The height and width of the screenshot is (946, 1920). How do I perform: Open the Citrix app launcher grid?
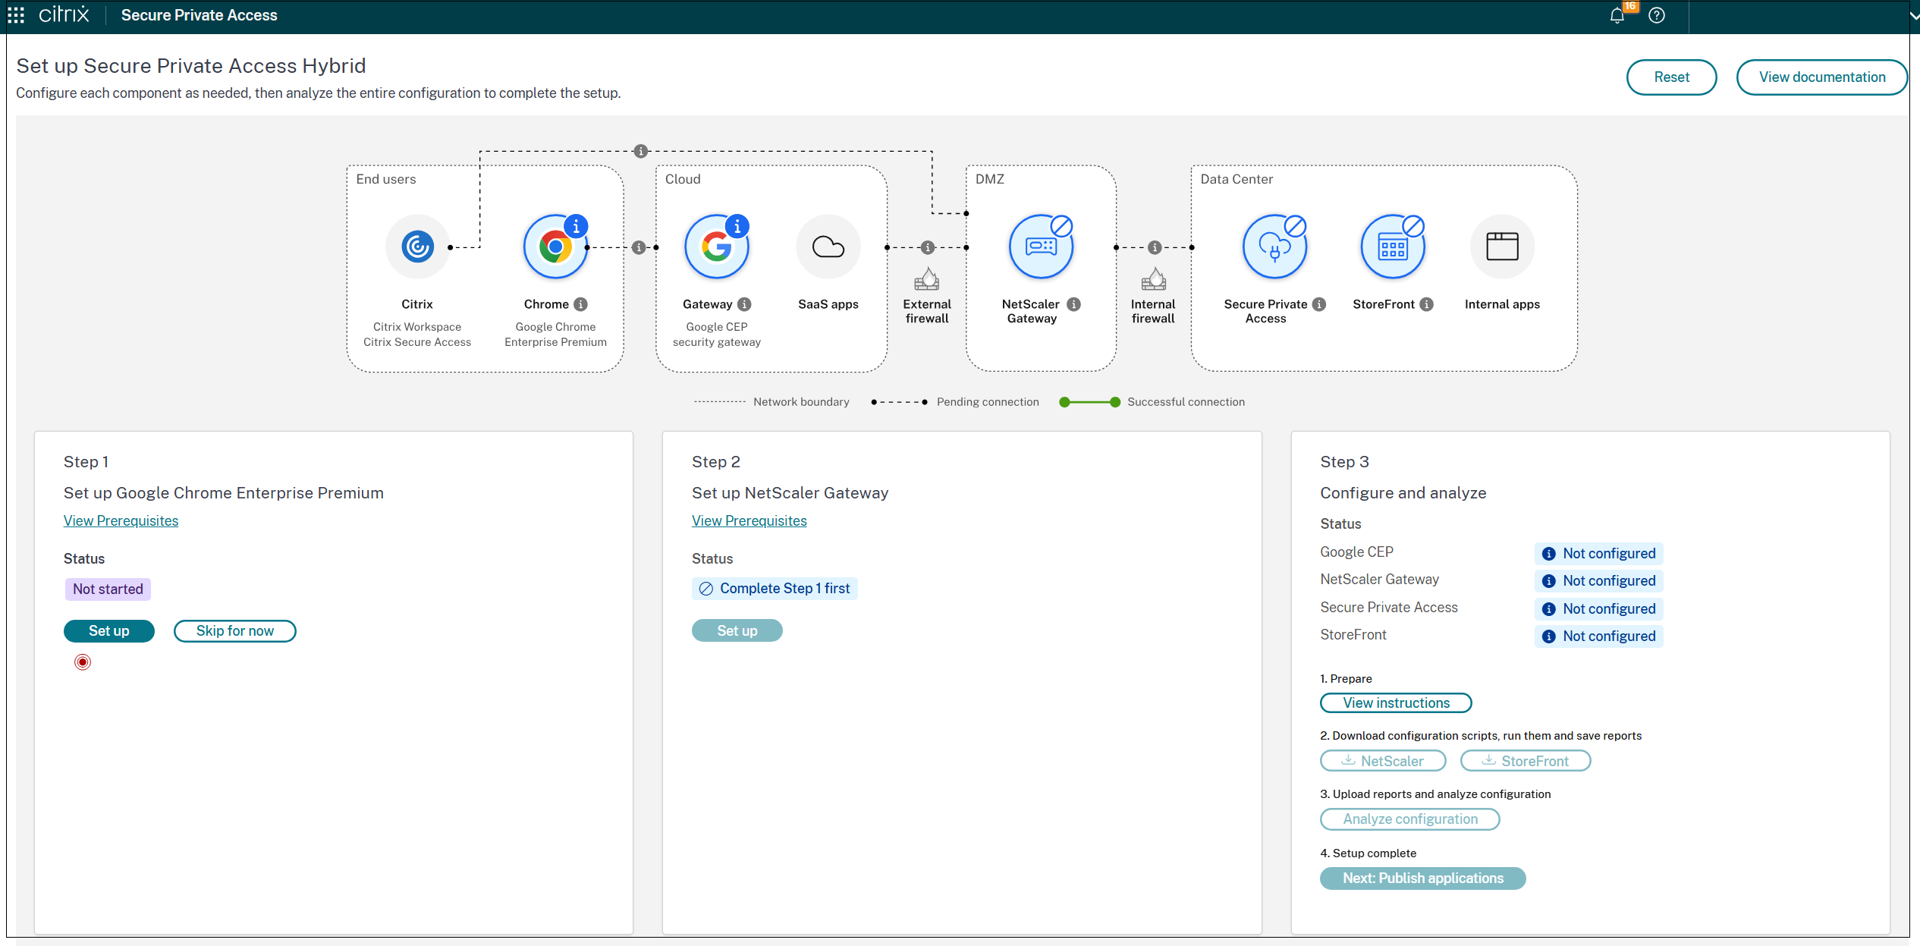click(16, 15)
